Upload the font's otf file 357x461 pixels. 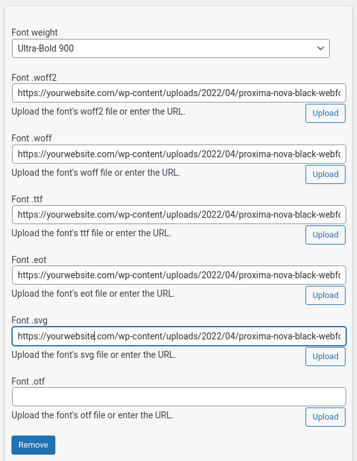click(325, 417)
